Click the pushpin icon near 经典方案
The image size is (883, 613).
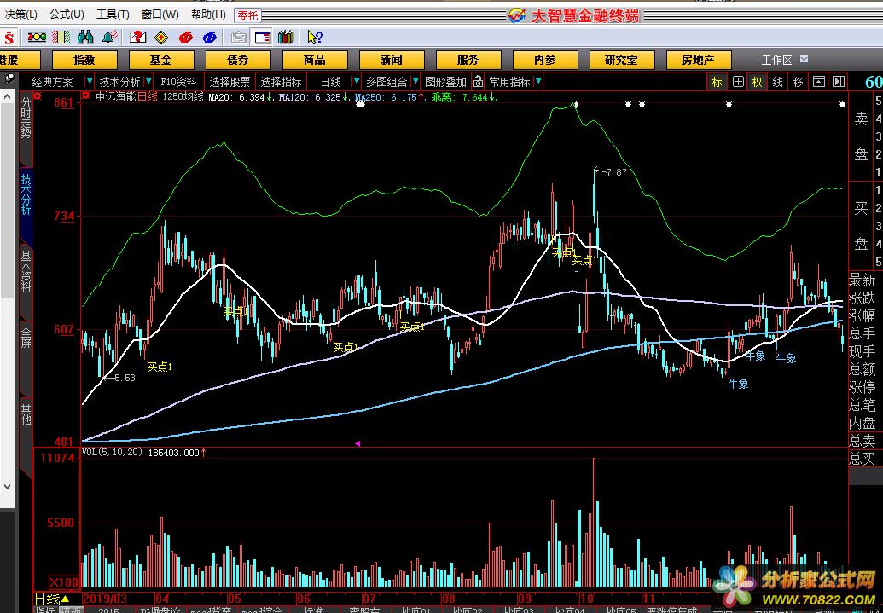(x=9, y=79)
